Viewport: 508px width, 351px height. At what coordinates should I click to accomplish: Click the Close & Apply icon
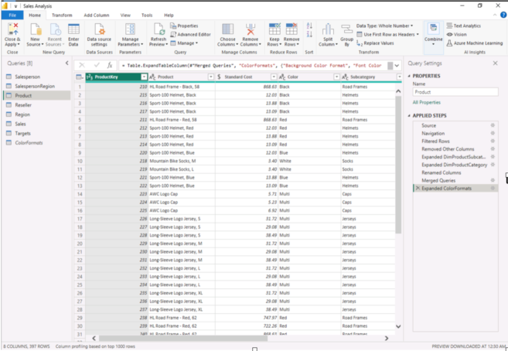[x=12, y=29]
